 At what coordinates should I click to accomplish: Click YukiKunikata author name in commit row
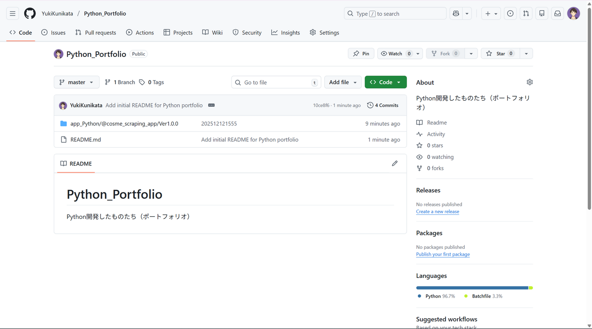point(86,106)
